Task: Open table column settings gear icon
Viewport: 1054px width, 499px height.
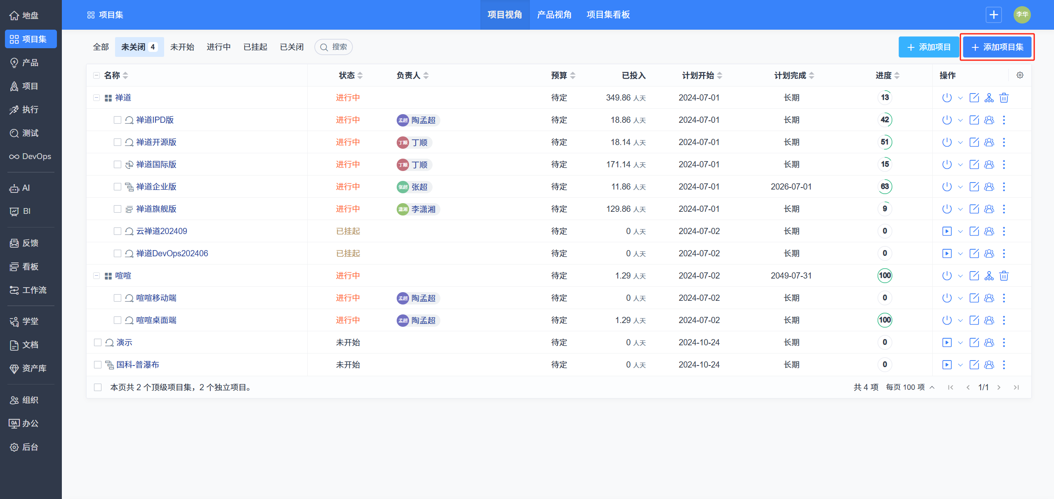Action: click(1020, 75)
